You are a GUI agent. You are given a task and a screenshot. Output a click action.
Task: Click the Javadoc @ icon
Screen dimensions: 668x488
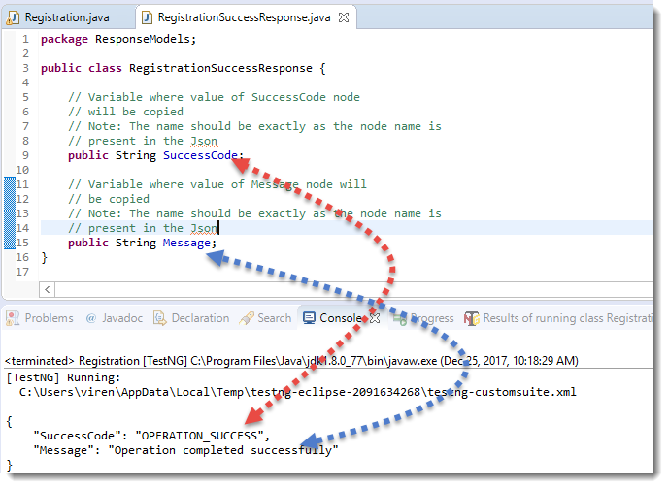tap(90, 318)
